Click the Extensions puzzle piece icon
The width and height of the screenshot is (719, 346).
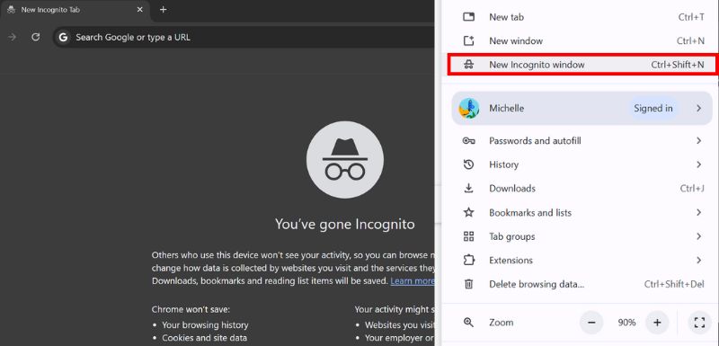pyautogui.click(x=468, y=261)
